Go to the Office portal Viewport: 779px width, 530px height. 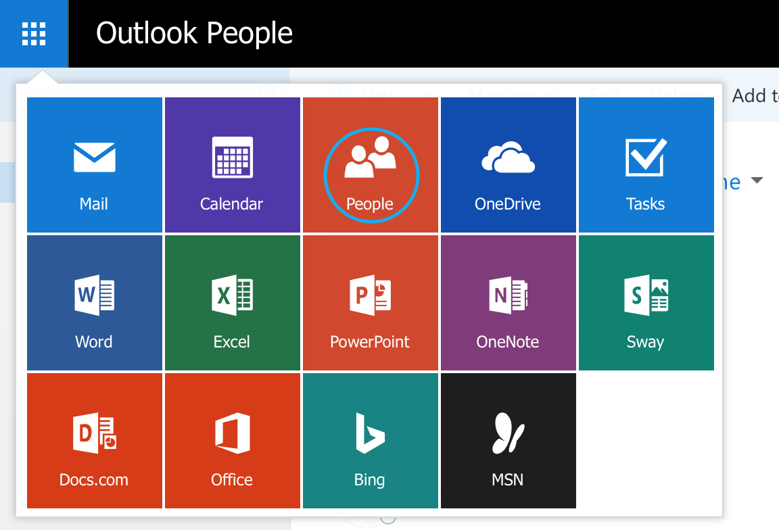232,440
